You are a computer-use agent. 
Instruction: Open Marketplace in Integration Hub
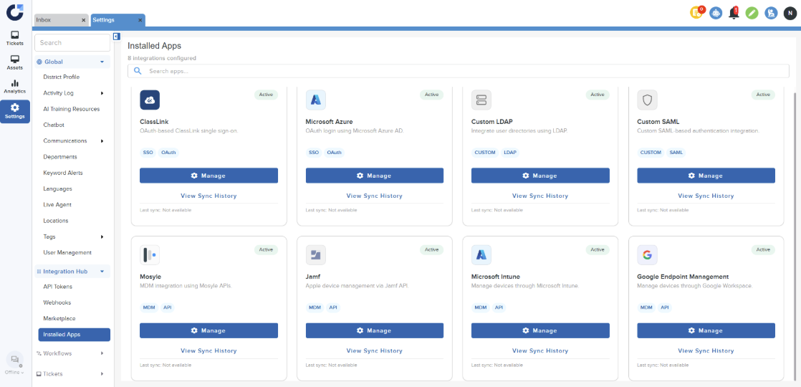click(59, 318)
